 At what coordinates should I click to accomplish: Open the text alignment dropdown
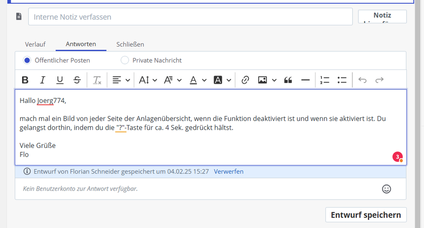pos(121,80)
